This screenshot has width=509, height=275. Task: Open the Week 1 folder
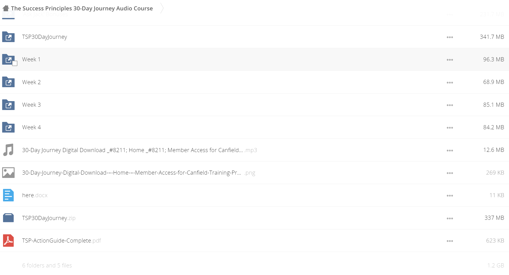[31, 59]
